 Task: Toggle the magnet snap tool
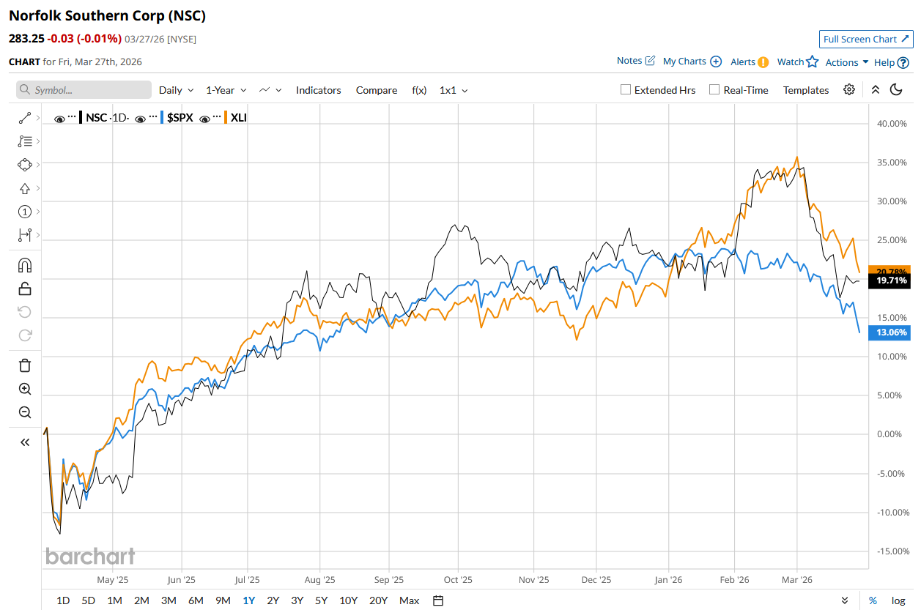[x=25, y=265]
